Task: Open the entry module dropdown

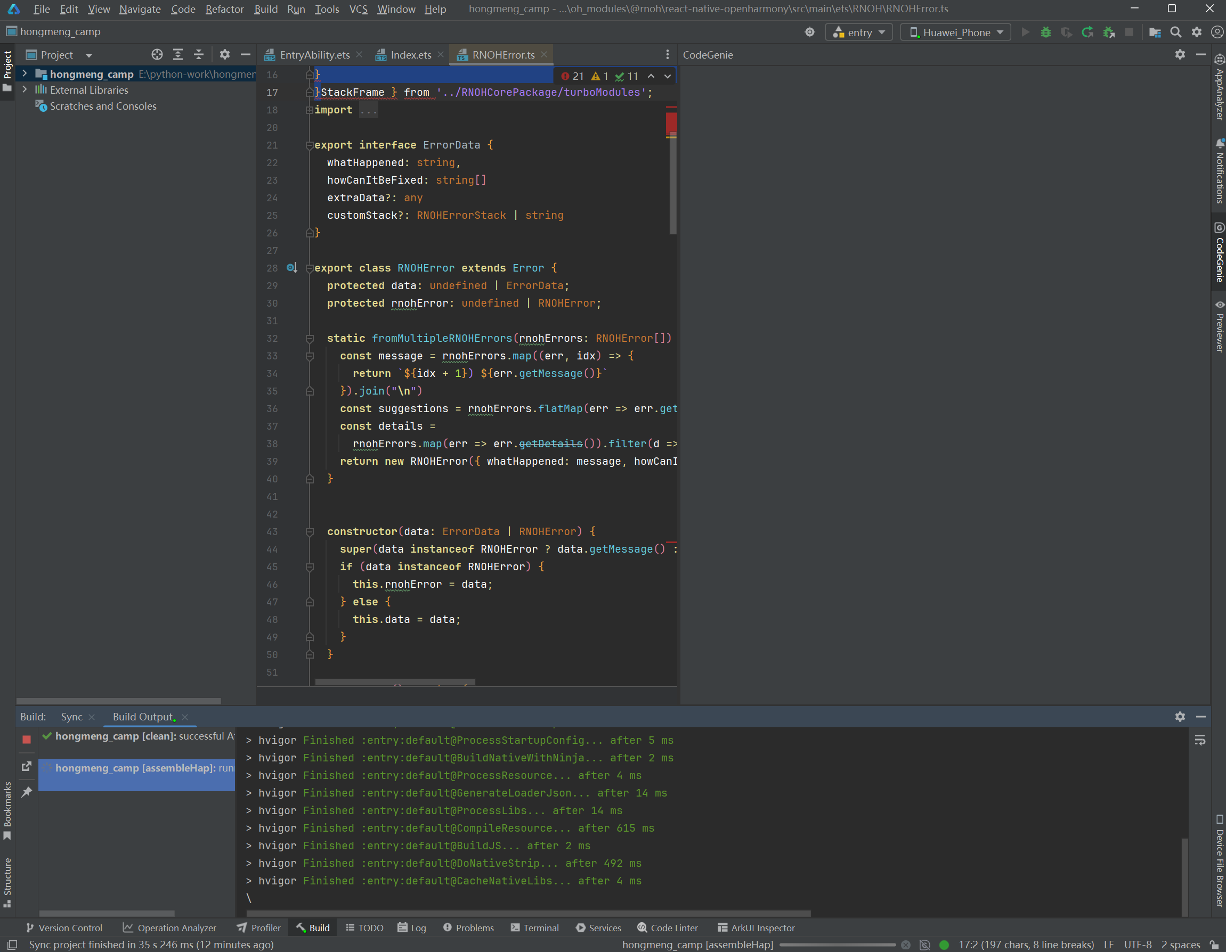Action: (x=859, y=32)
